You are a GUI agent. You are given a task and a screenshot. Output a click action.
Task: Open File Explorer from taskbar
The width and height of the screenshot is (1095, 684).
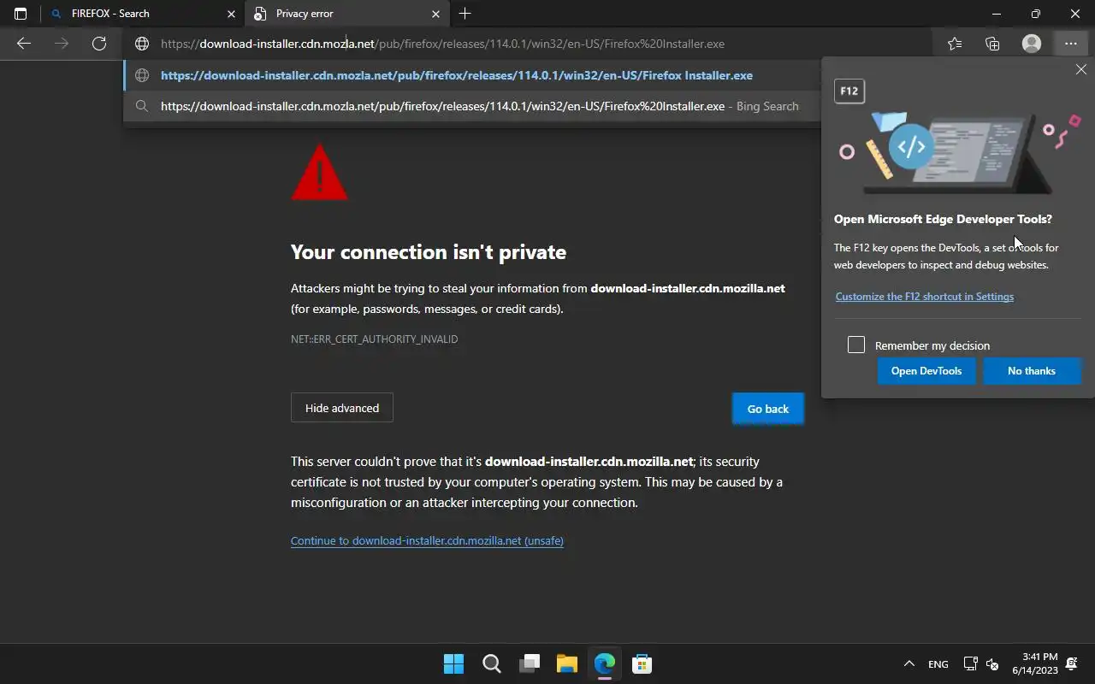566,663
